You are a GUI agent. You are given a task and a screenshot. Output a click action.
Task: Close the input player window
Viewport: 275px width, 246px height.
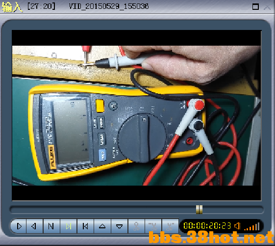click(x=267, y=7)
